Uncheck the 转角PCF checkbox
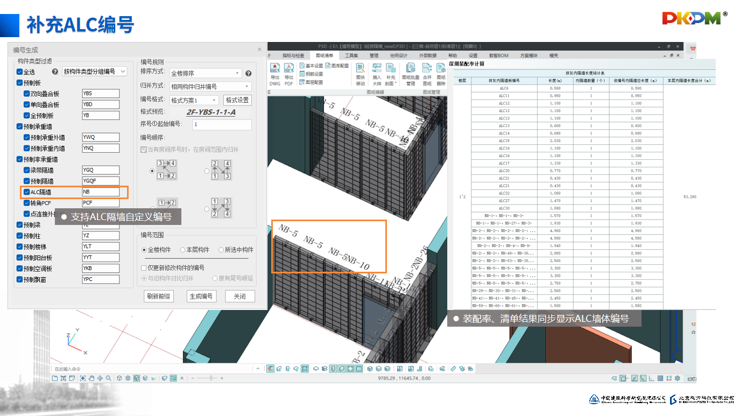 (x=27, y=203)
